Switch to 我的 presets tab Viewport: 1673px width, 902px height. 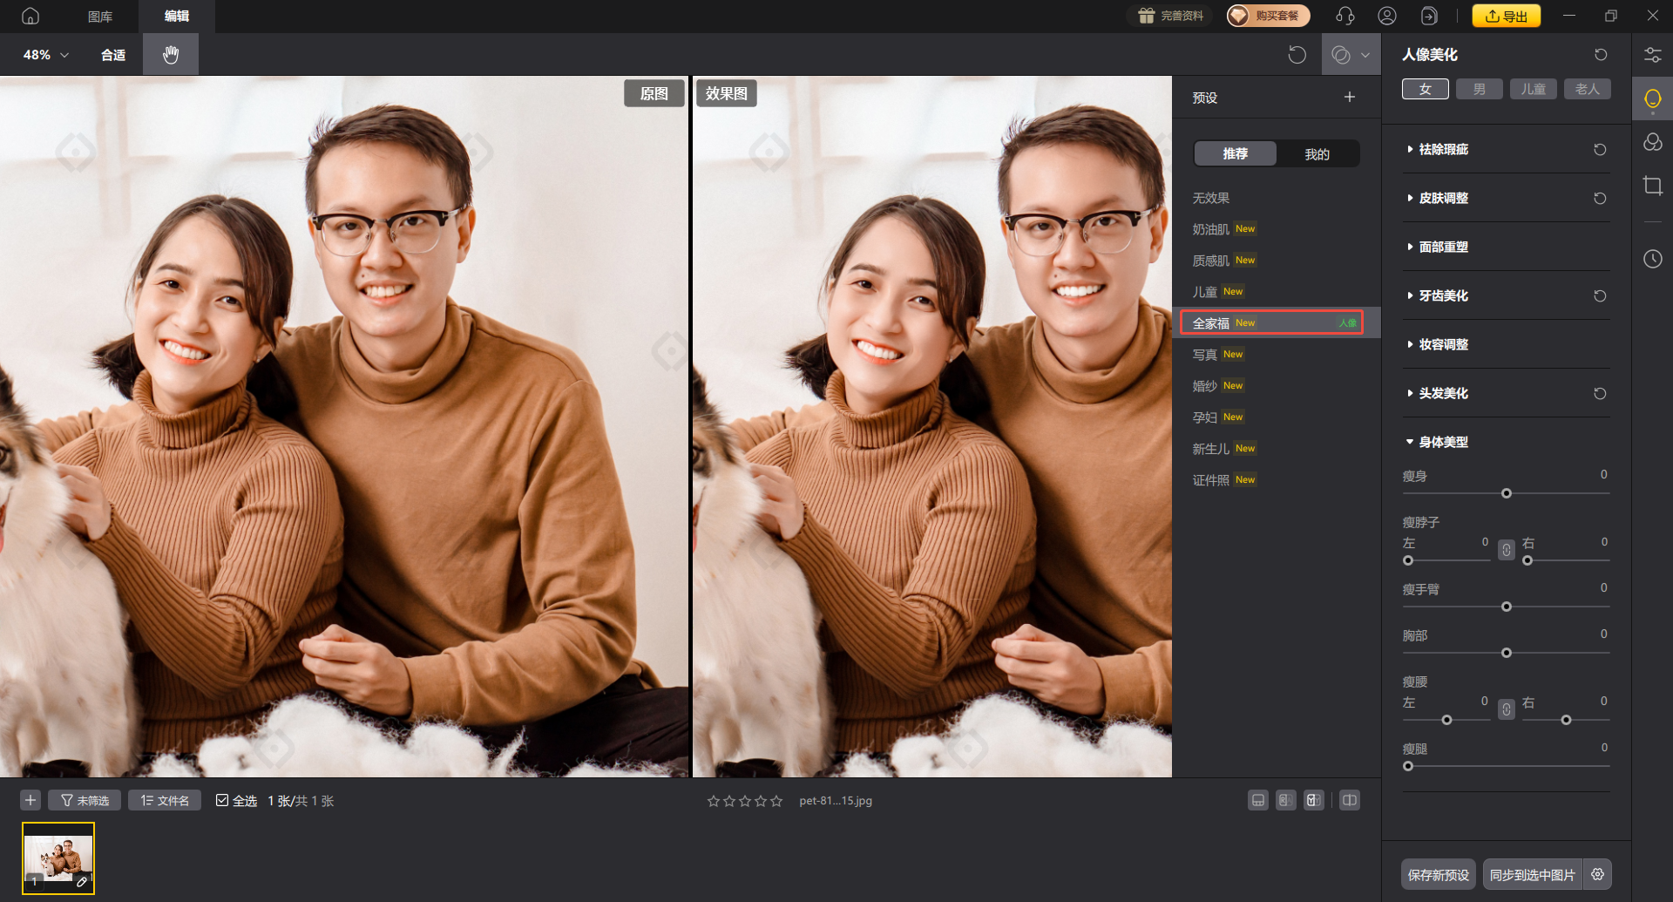click(1317, 154)
